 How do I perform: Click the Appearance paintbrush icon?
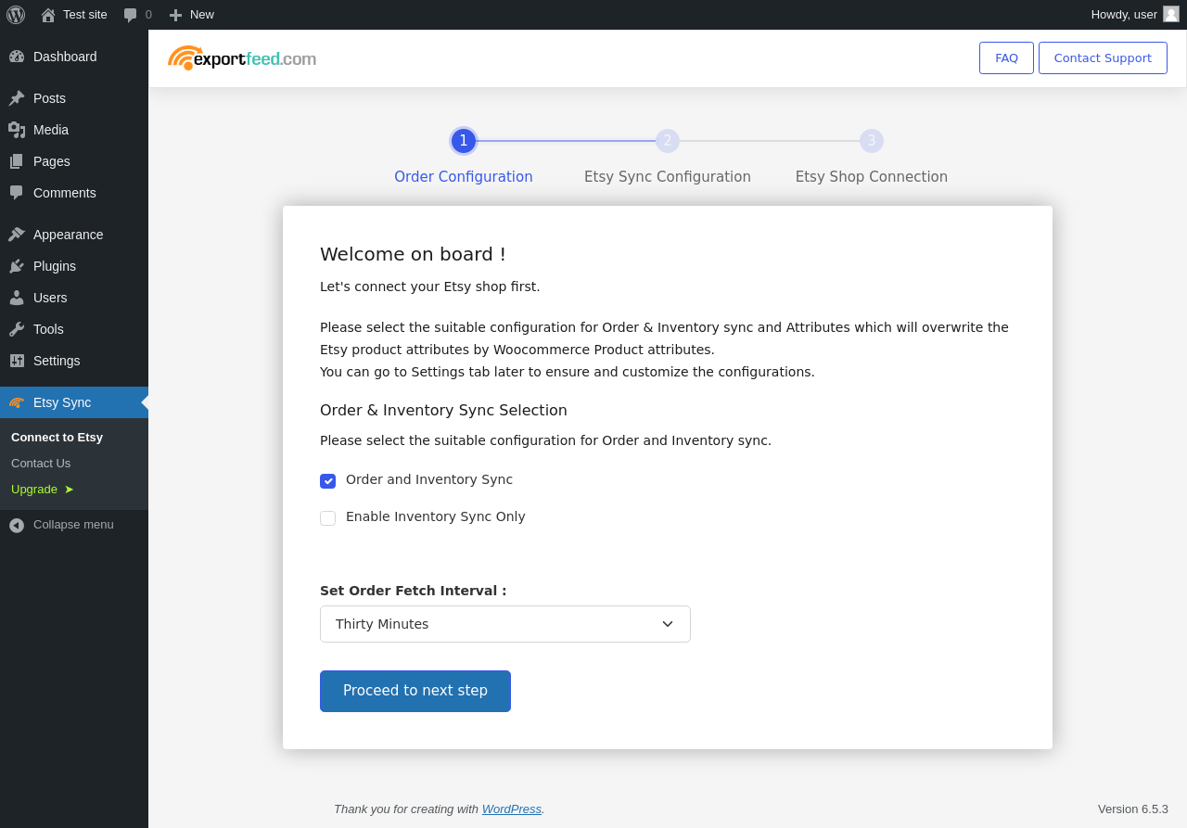pyautogui.click(x=17, y=235)
